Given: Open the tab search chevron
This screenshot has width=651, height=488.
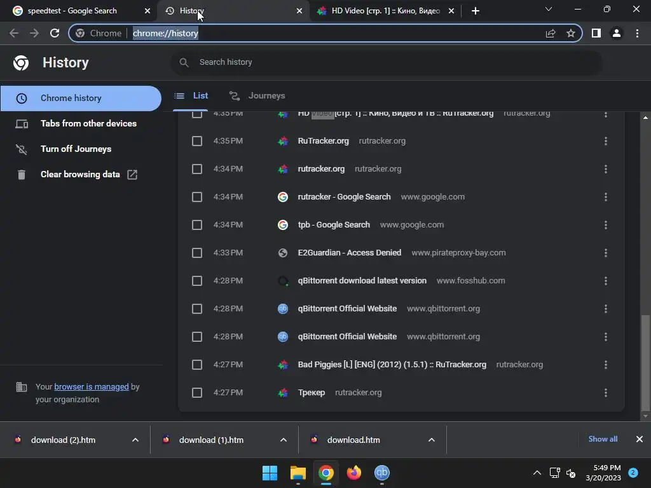Looking at the screenshot, I should coord(549,9).
